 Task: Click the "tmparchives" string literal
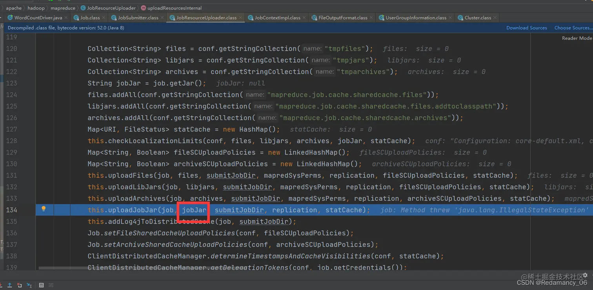(x=363, y=72)
